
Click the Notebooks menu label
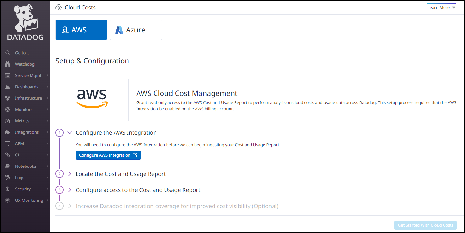(26, 166)
